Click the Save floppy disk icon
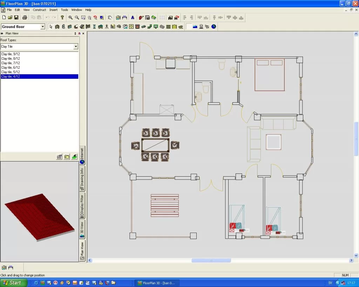Viewport: 359px width, 287px height. [16, 18]
